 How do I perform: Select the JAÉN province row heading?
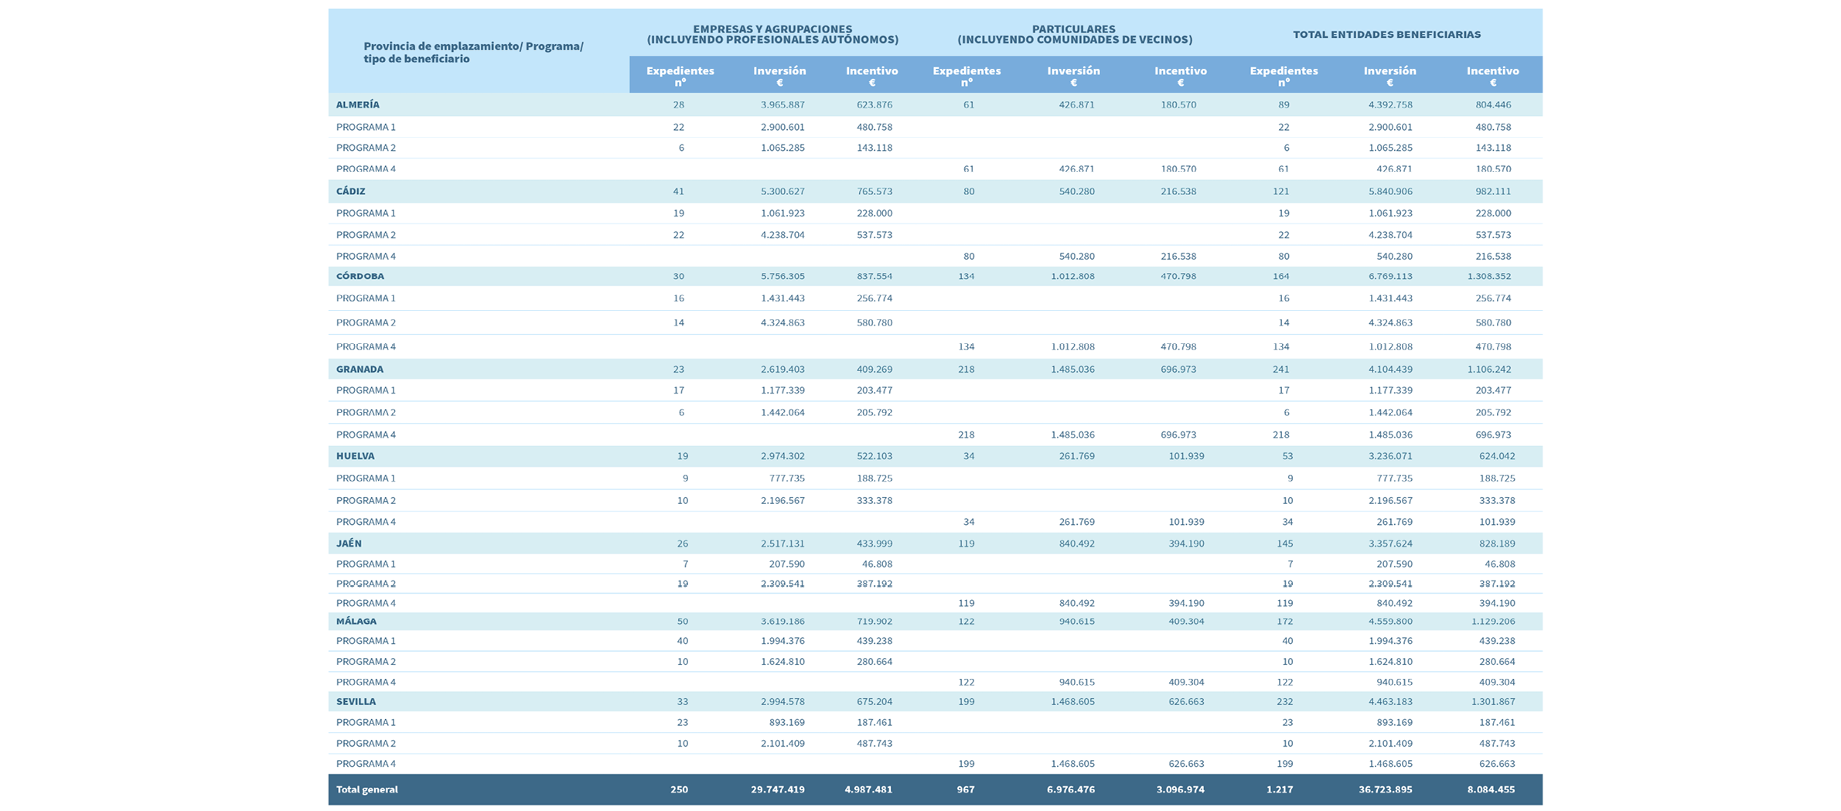[x=349, y=544]
